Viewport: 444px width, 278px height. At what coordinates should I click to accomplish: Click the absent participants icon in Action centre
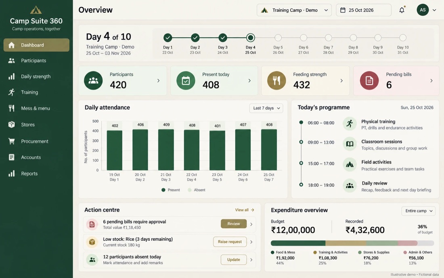(x=92, y=259)
